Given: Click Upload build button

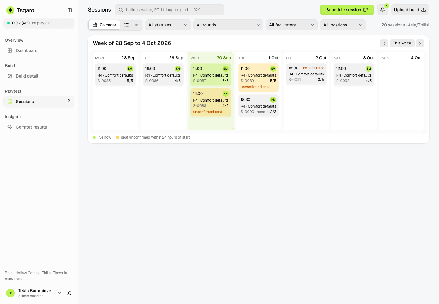Looking at the screenshot, I should pyautogui.click(x=410, y=10).
